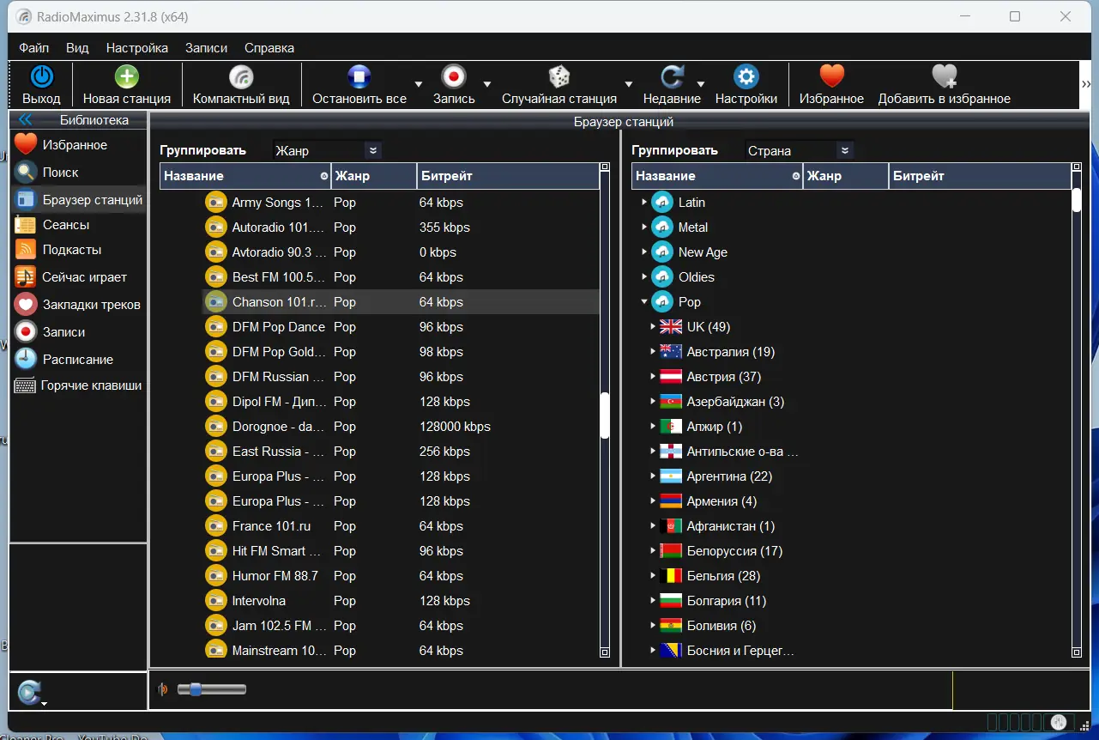Viewport: 1099px width, 740px height.
Task: Show Сейчас играет from the sidebar
Action: coord(78,277)
